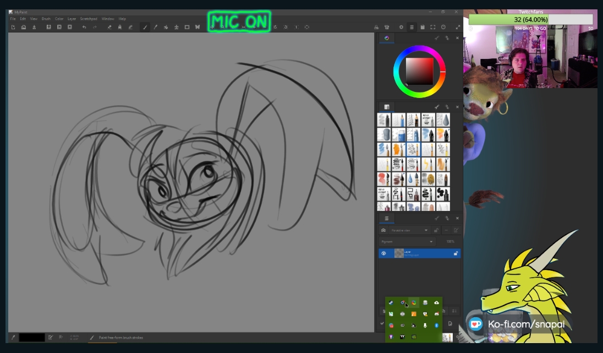The width and height of the screenshot is (603, 353).
Task: Open the Pigment layer mode dropdown
Action: coord(407,241)
